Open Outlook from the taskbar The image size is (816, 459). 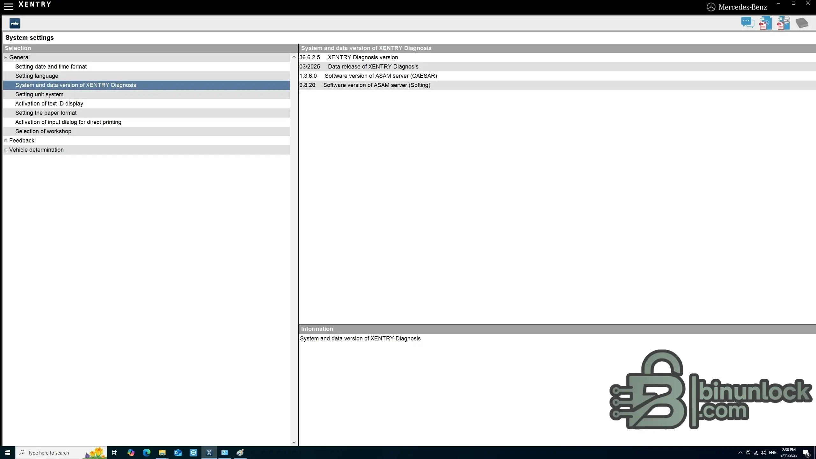click(178, 453)
